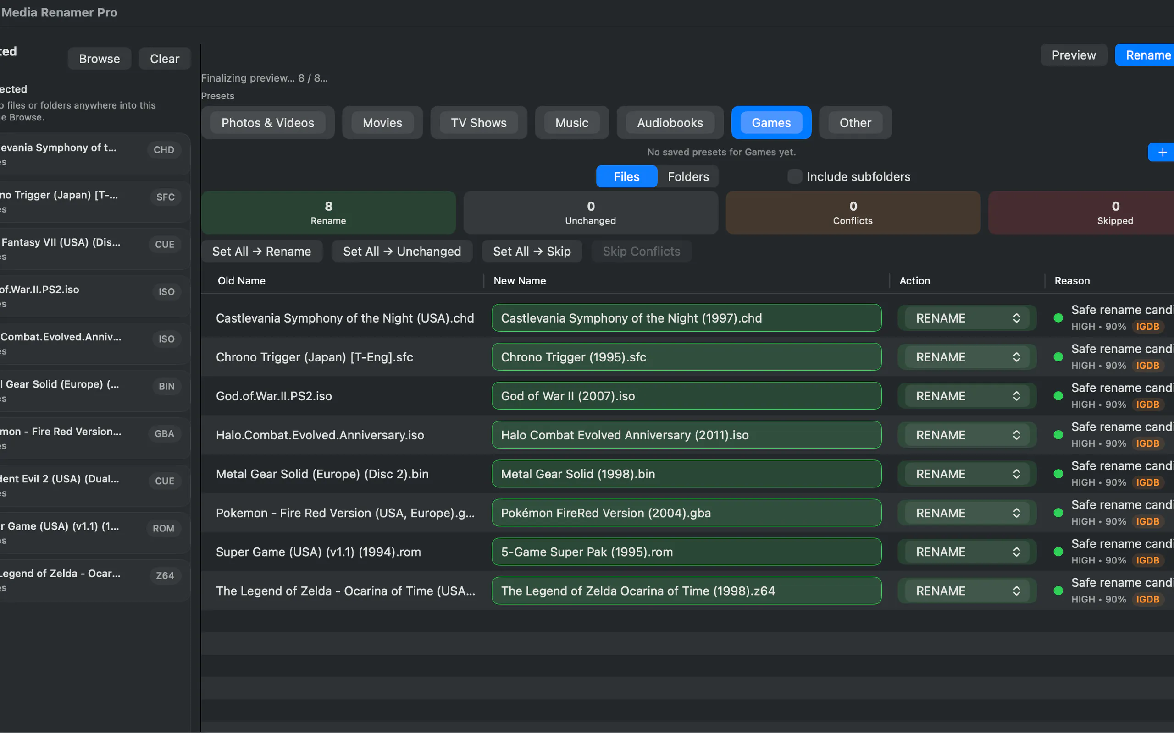
Task: Switch to Files mode
Action: point(626,176)
